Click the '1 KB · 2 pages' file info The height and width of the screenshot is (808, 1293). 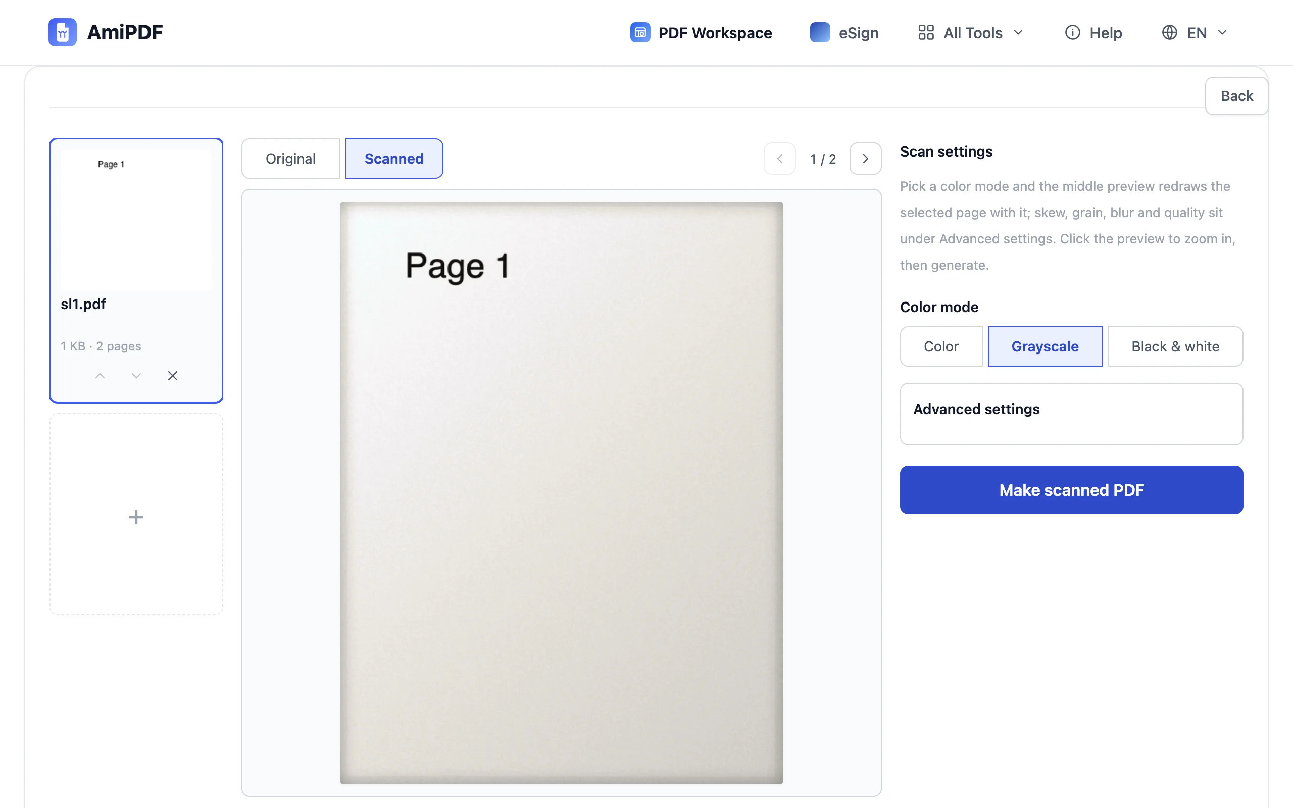(101, 346)
